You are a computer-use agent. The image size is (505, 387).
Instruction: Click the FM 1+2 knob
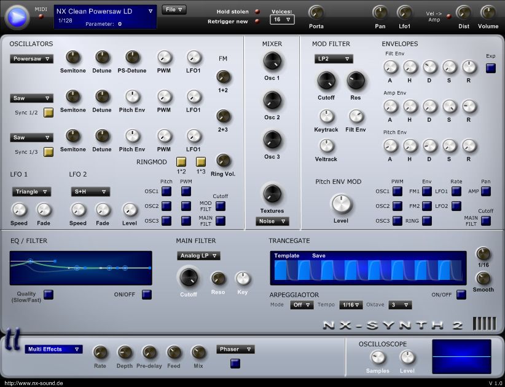pyautogui.click(x=223, y=77)
